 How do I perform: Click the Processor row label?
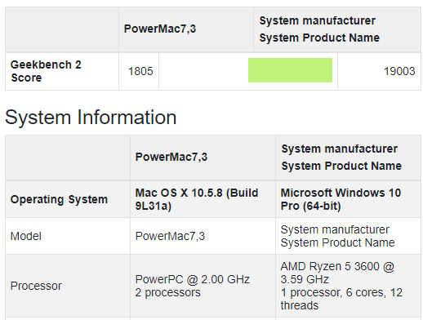click(x=36, y=286)
